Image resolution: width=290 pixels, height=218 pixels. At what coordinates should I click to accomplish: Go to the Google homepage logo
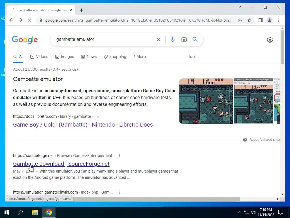[25, 40]
